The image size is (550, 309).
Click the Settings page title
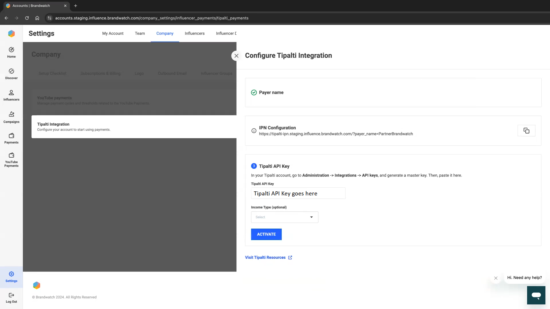pyautogui.click(x=42, y=33)
